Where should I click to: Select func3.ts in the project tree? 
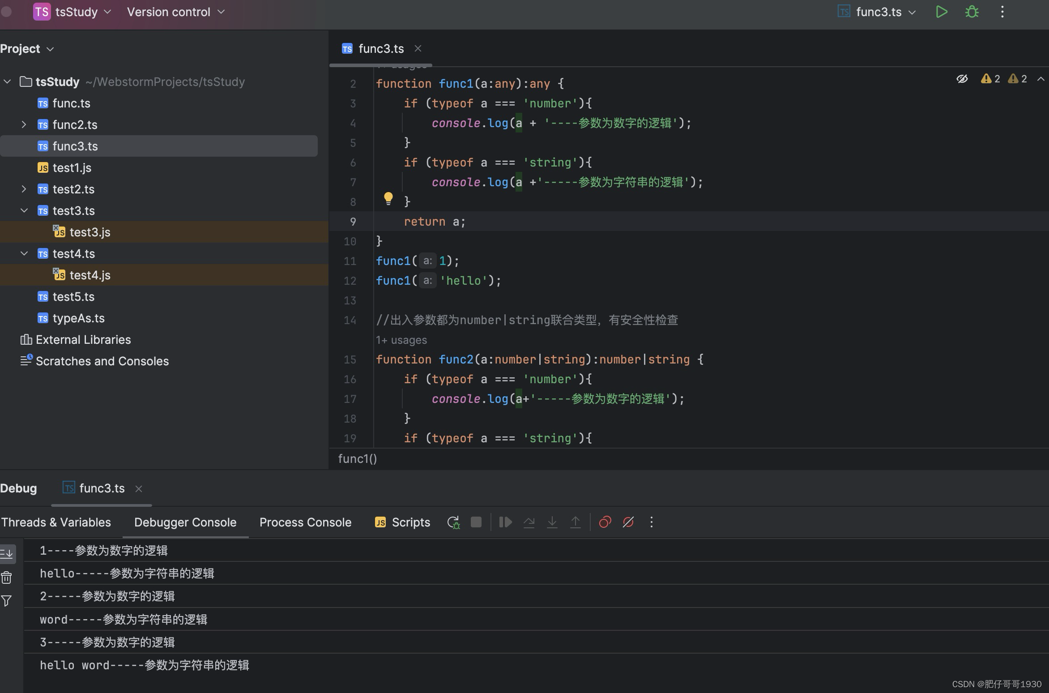point(159,146)
